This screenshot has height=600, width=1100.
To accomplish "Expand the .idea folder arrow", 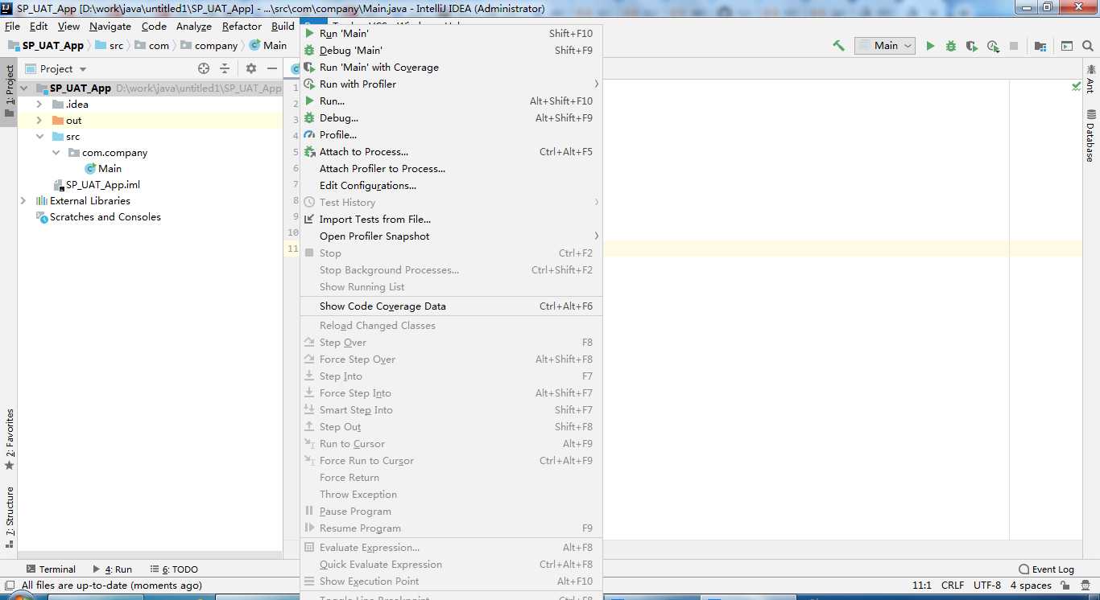I will pyautogui.click(x=39, y=104).
